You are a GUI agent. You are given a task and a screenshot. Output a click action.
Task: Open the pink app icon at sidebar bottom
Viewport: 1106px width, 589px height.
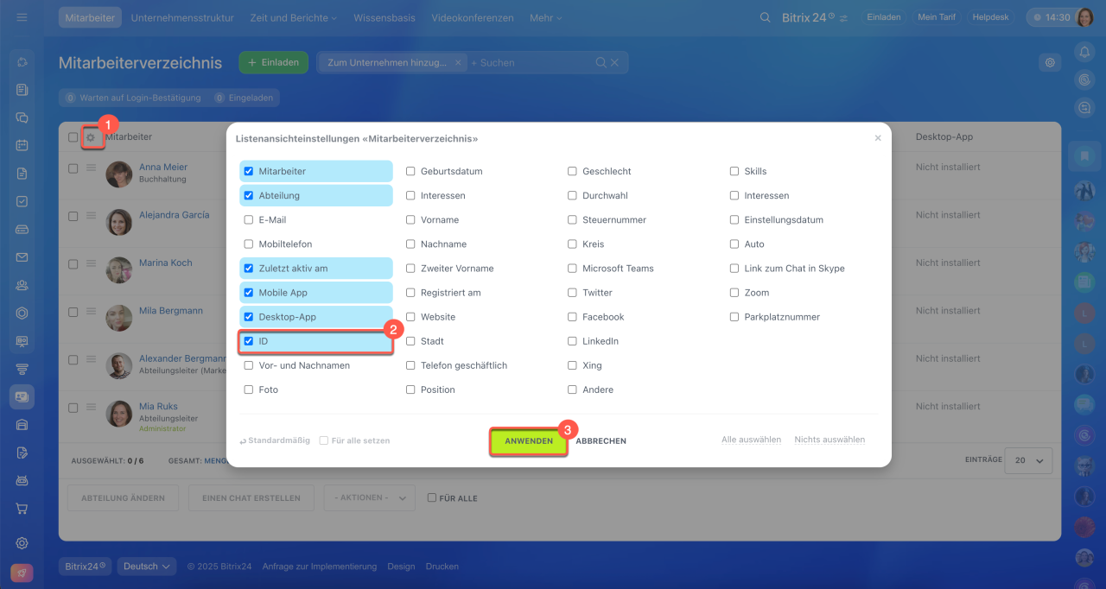click(x=22, y=573)
